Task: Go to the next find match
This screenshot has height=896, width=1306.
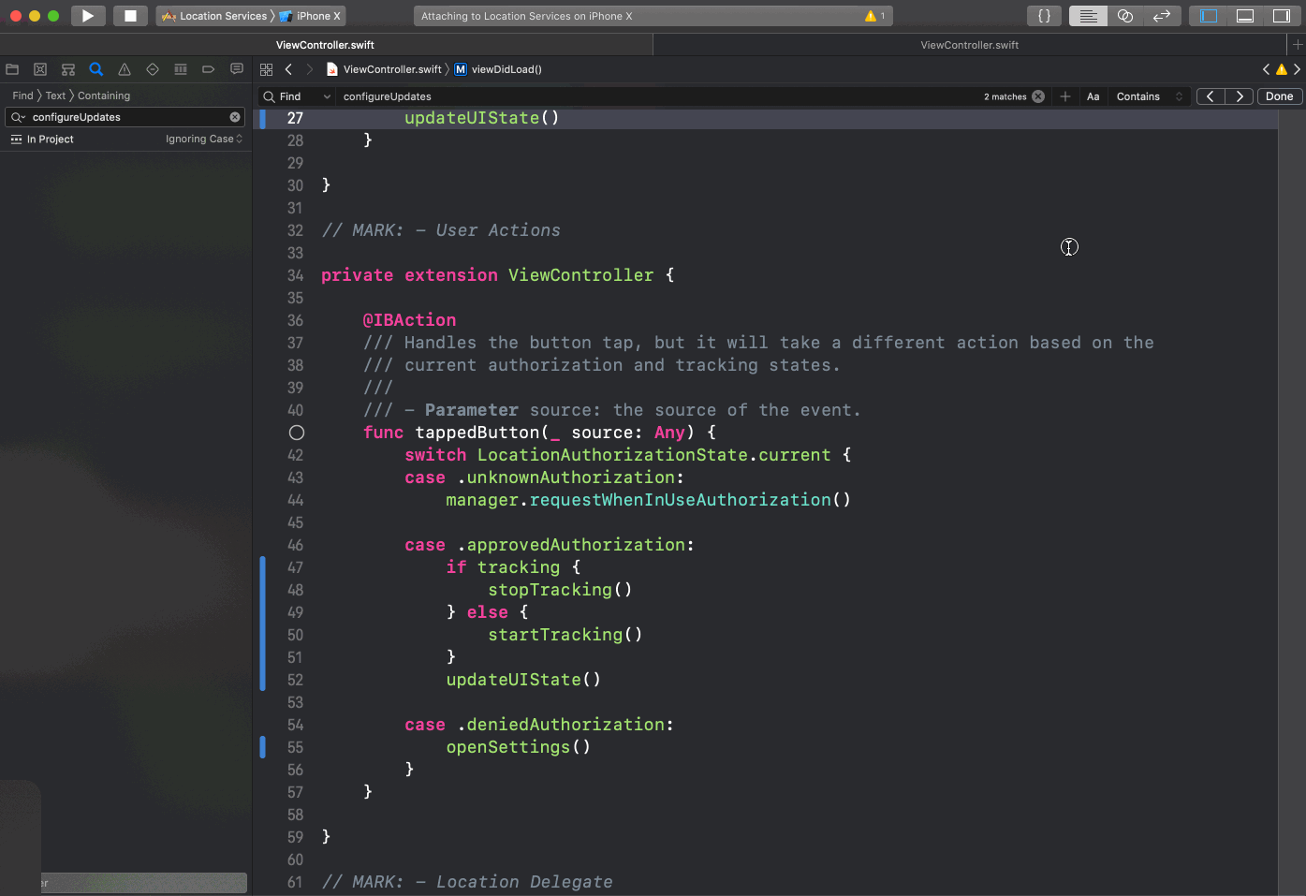Action: click(1240, 96)
